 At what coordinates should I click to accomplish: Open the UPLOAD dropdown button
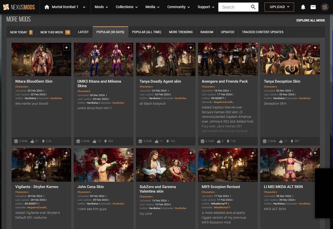(x=279, y=7)
